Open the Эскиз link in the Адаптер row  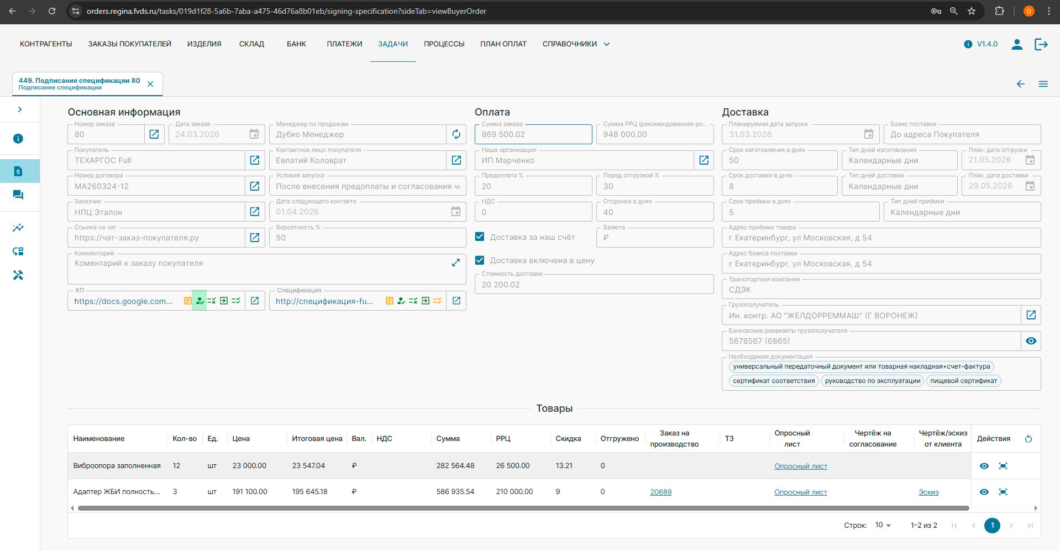[x=928, y=492]
